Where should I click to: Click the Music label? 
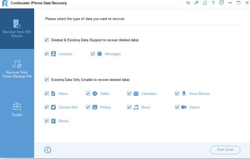click(146, 107)
